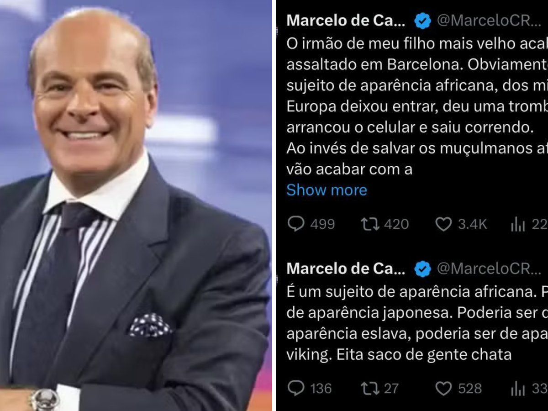
Task: Open view analytics icon on first tweet
Action: click(518, 224)
